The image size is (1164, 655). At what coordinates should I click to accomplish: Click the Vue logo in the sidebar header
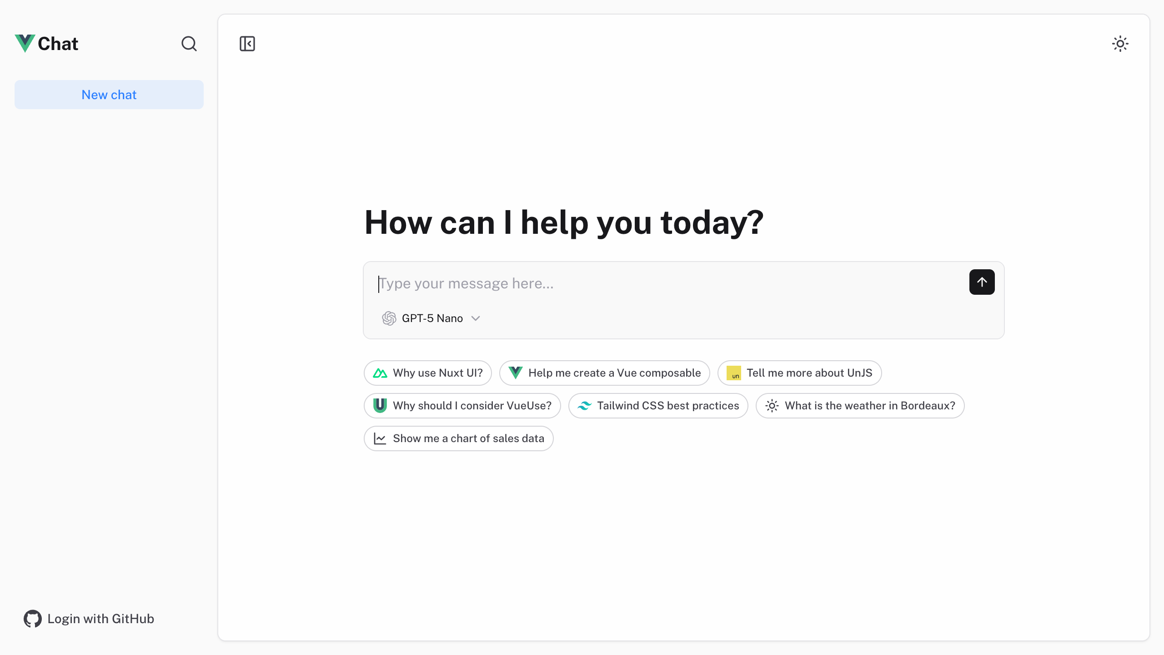pyautogui.click(x=25, y=43)
